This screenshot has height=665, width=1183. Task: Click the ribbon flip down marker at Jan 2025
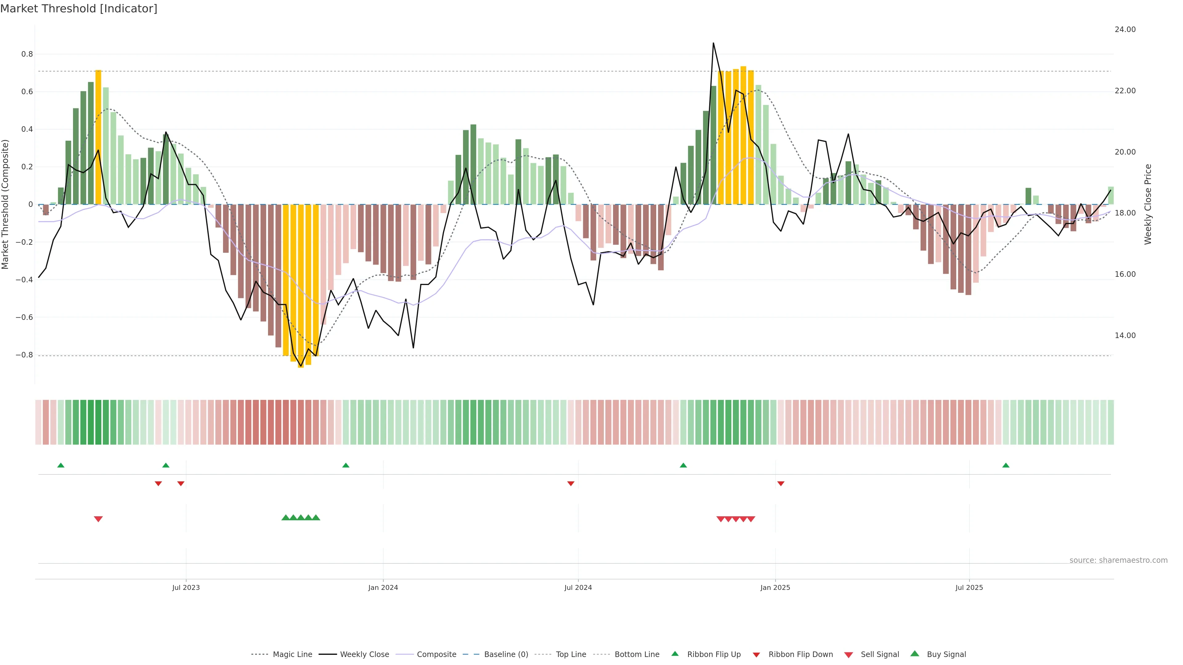tap(781, 484)
